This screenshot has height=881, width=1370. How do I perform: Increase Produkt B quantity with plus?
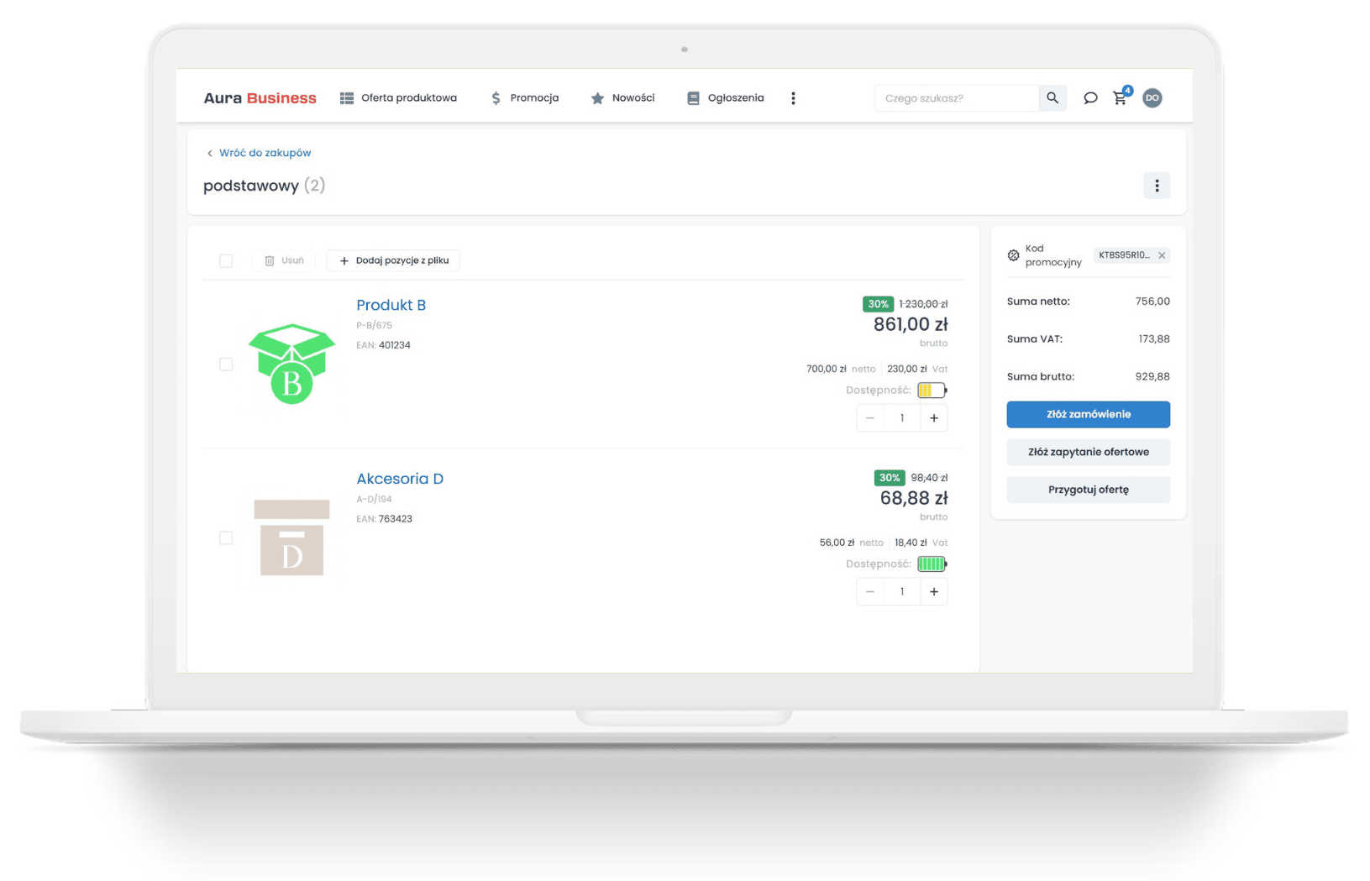tap(933, 418)
